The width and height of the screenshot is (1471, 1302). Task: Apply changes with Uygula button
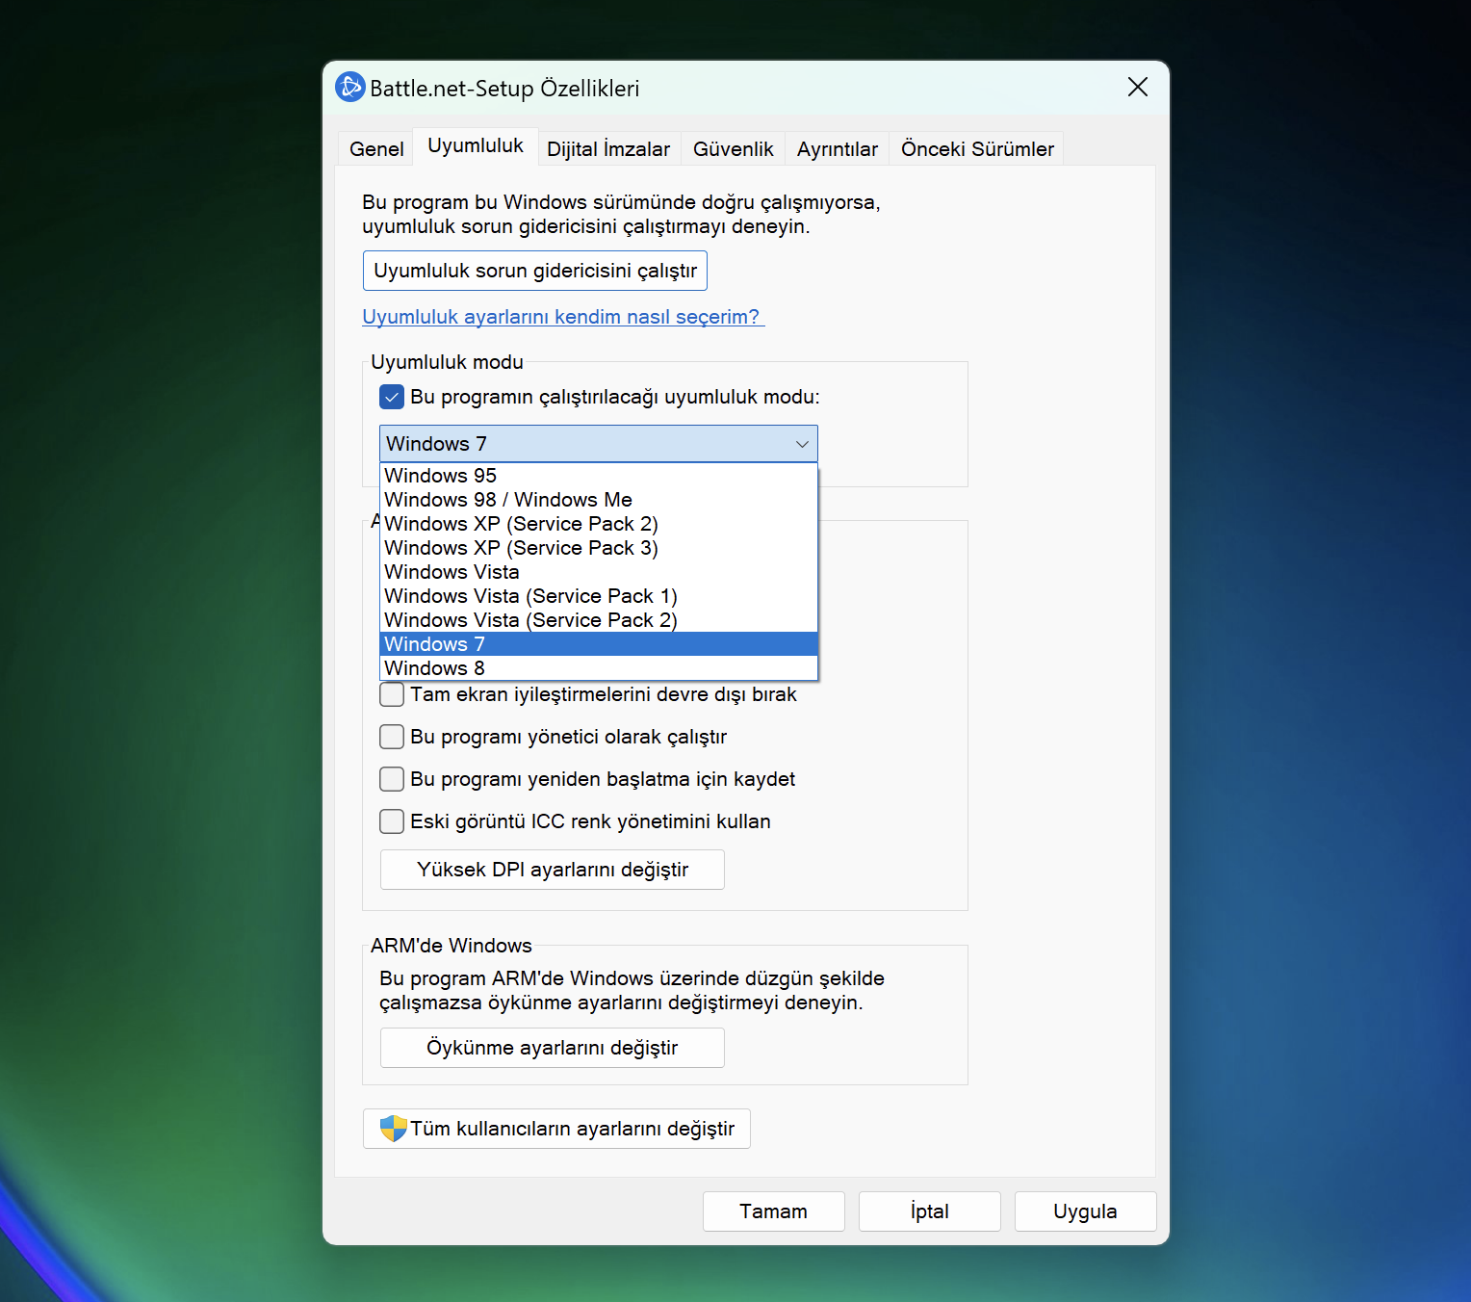pos(1085,1211)
